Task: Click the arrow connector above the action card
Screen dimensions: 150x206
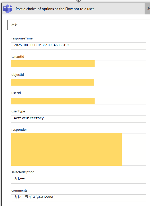Action: pos(78,1)
